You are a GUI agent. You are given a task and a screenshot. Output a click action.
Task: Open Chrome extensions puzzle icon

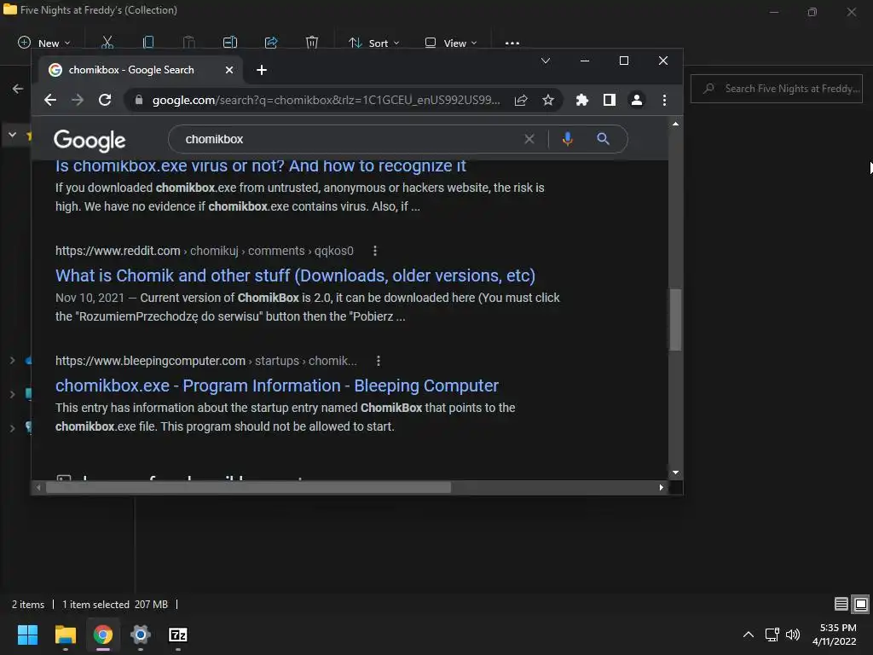click(582, 100)
